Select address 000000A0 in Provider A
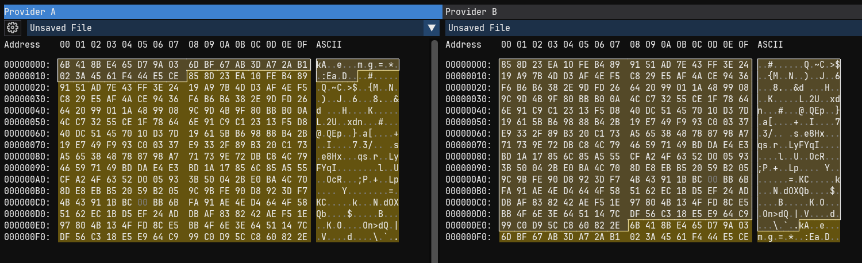 pos(27,179)
